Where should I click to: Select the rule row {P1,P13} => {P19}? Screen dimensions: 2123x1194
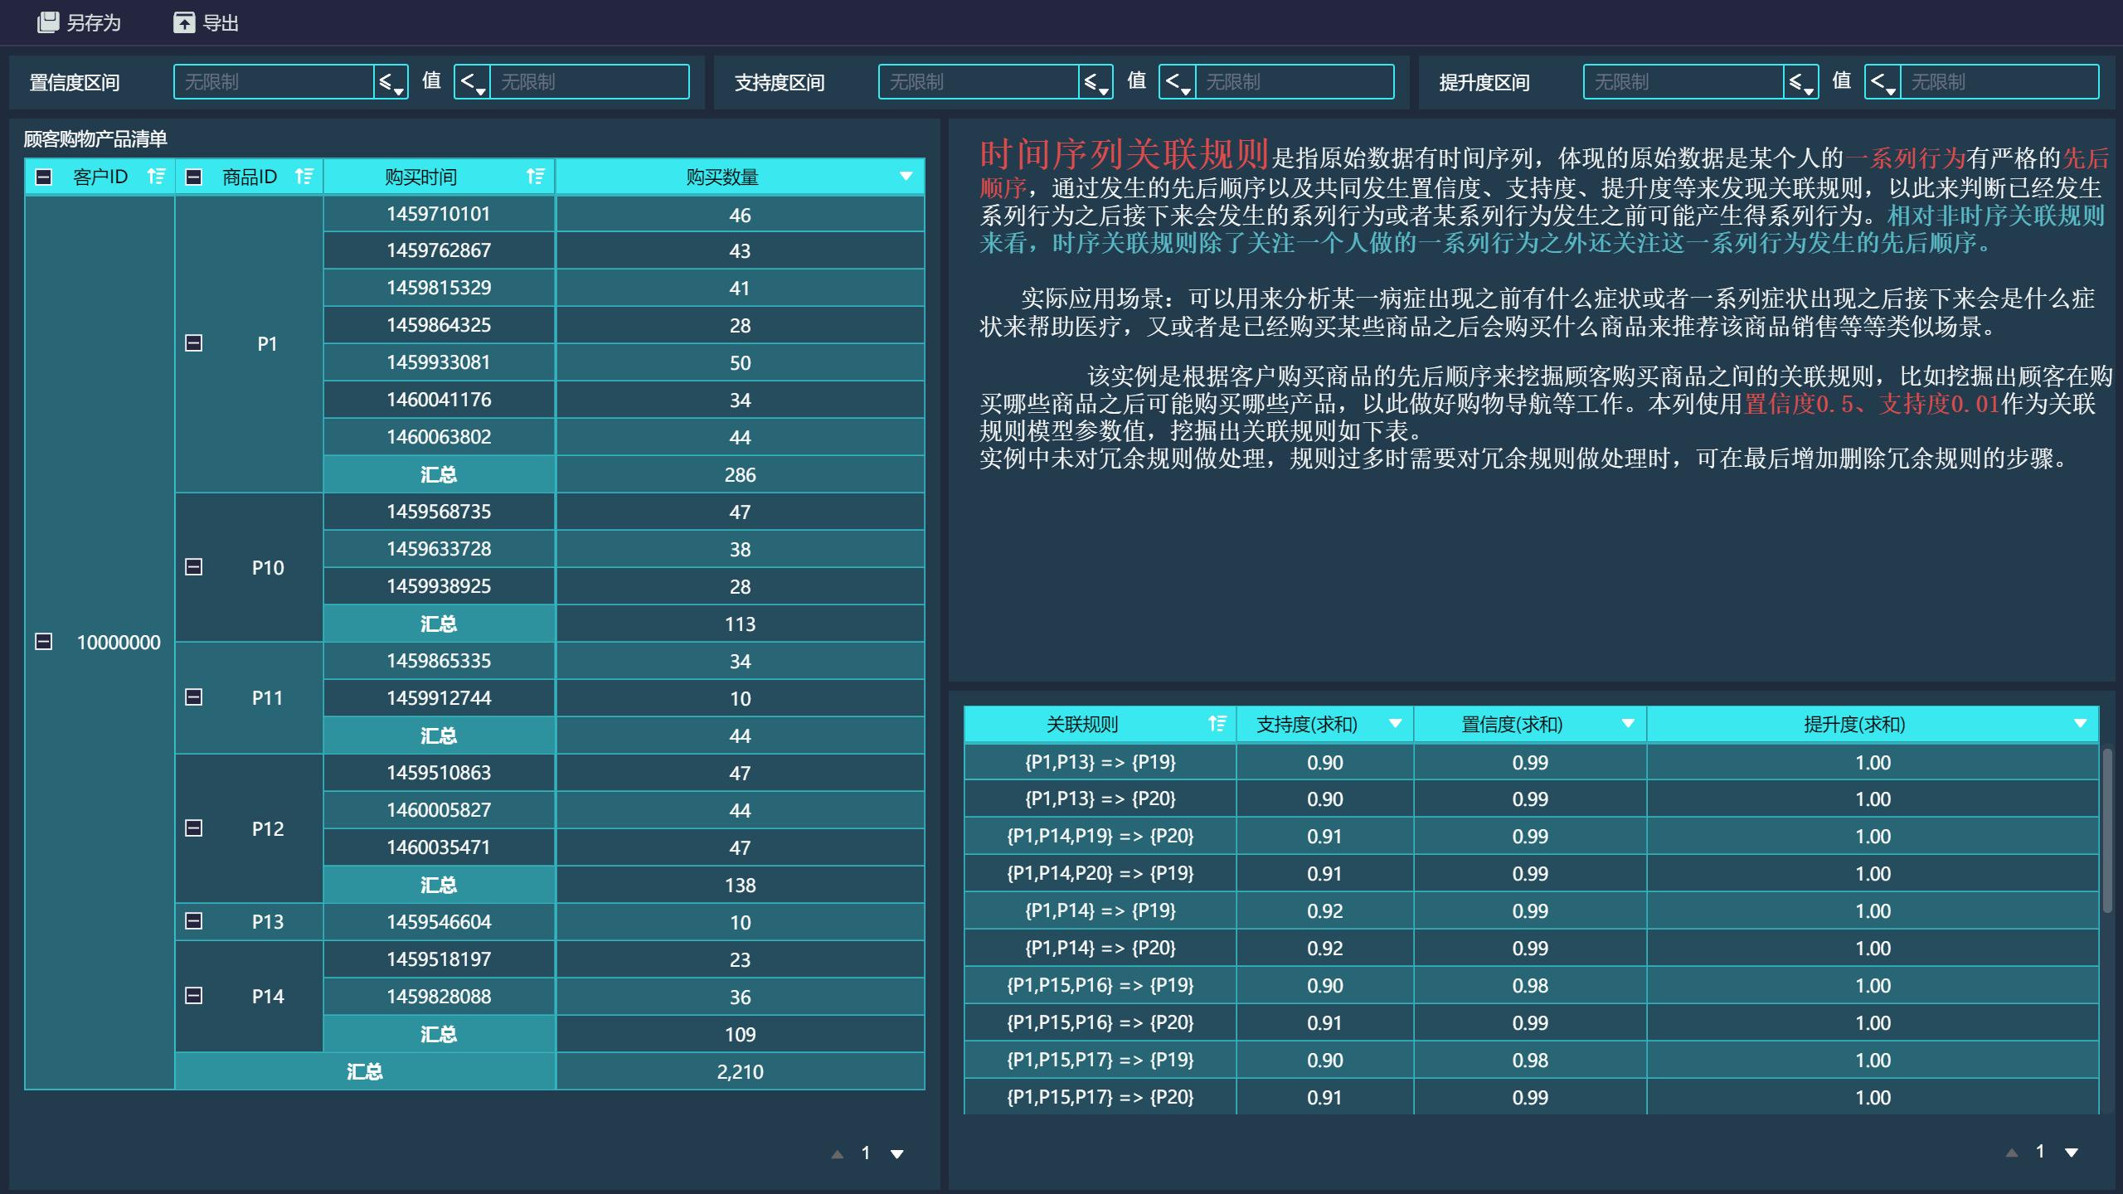click(x=1100, y=762)
